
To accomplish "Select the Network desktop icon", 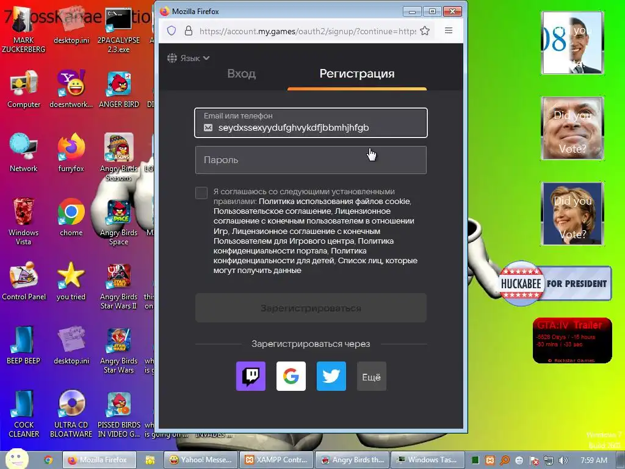I will 24,153.
